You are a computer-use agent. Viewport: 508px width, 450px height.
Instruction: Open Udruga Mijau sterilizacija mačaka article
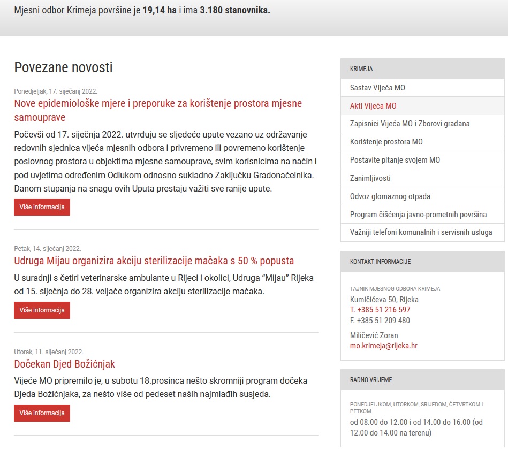click(x=154, y=261)
